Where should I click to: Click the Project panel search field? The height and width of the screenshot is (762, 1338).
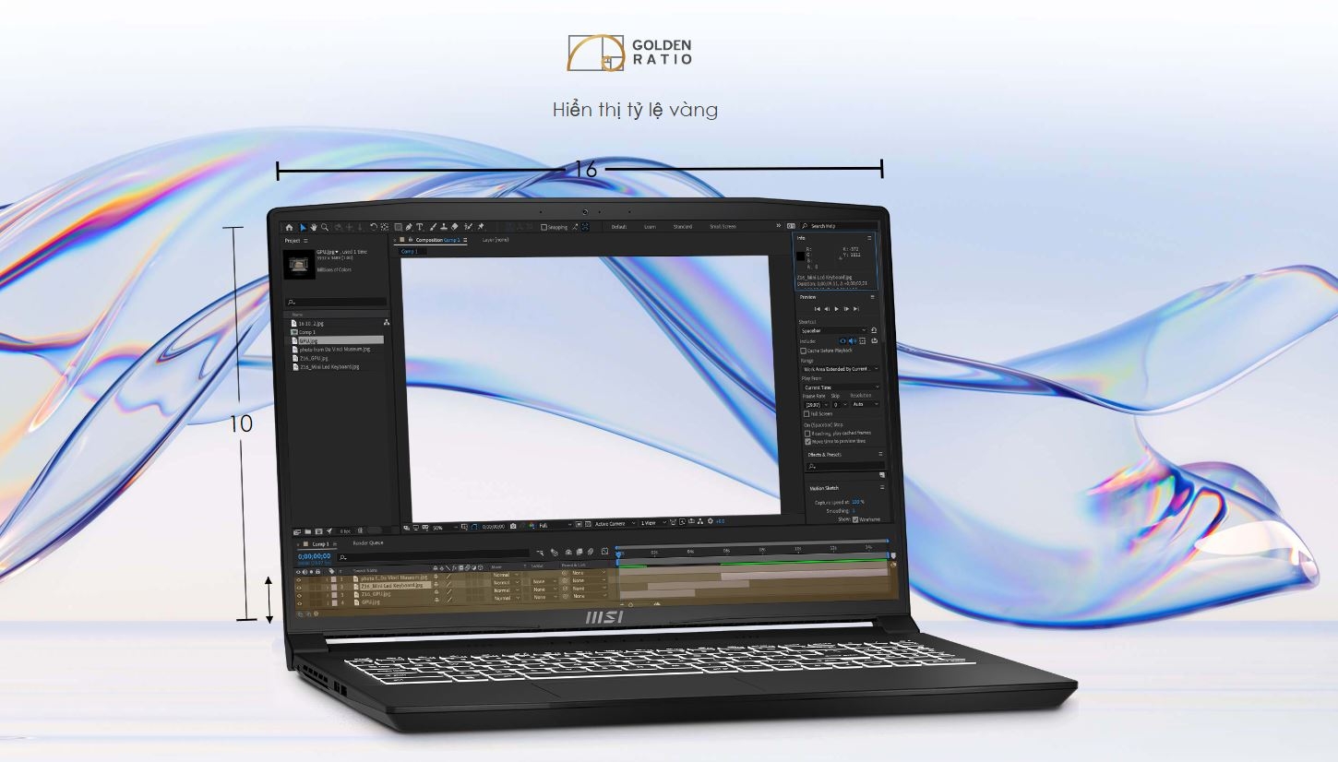tap(337, 303)
